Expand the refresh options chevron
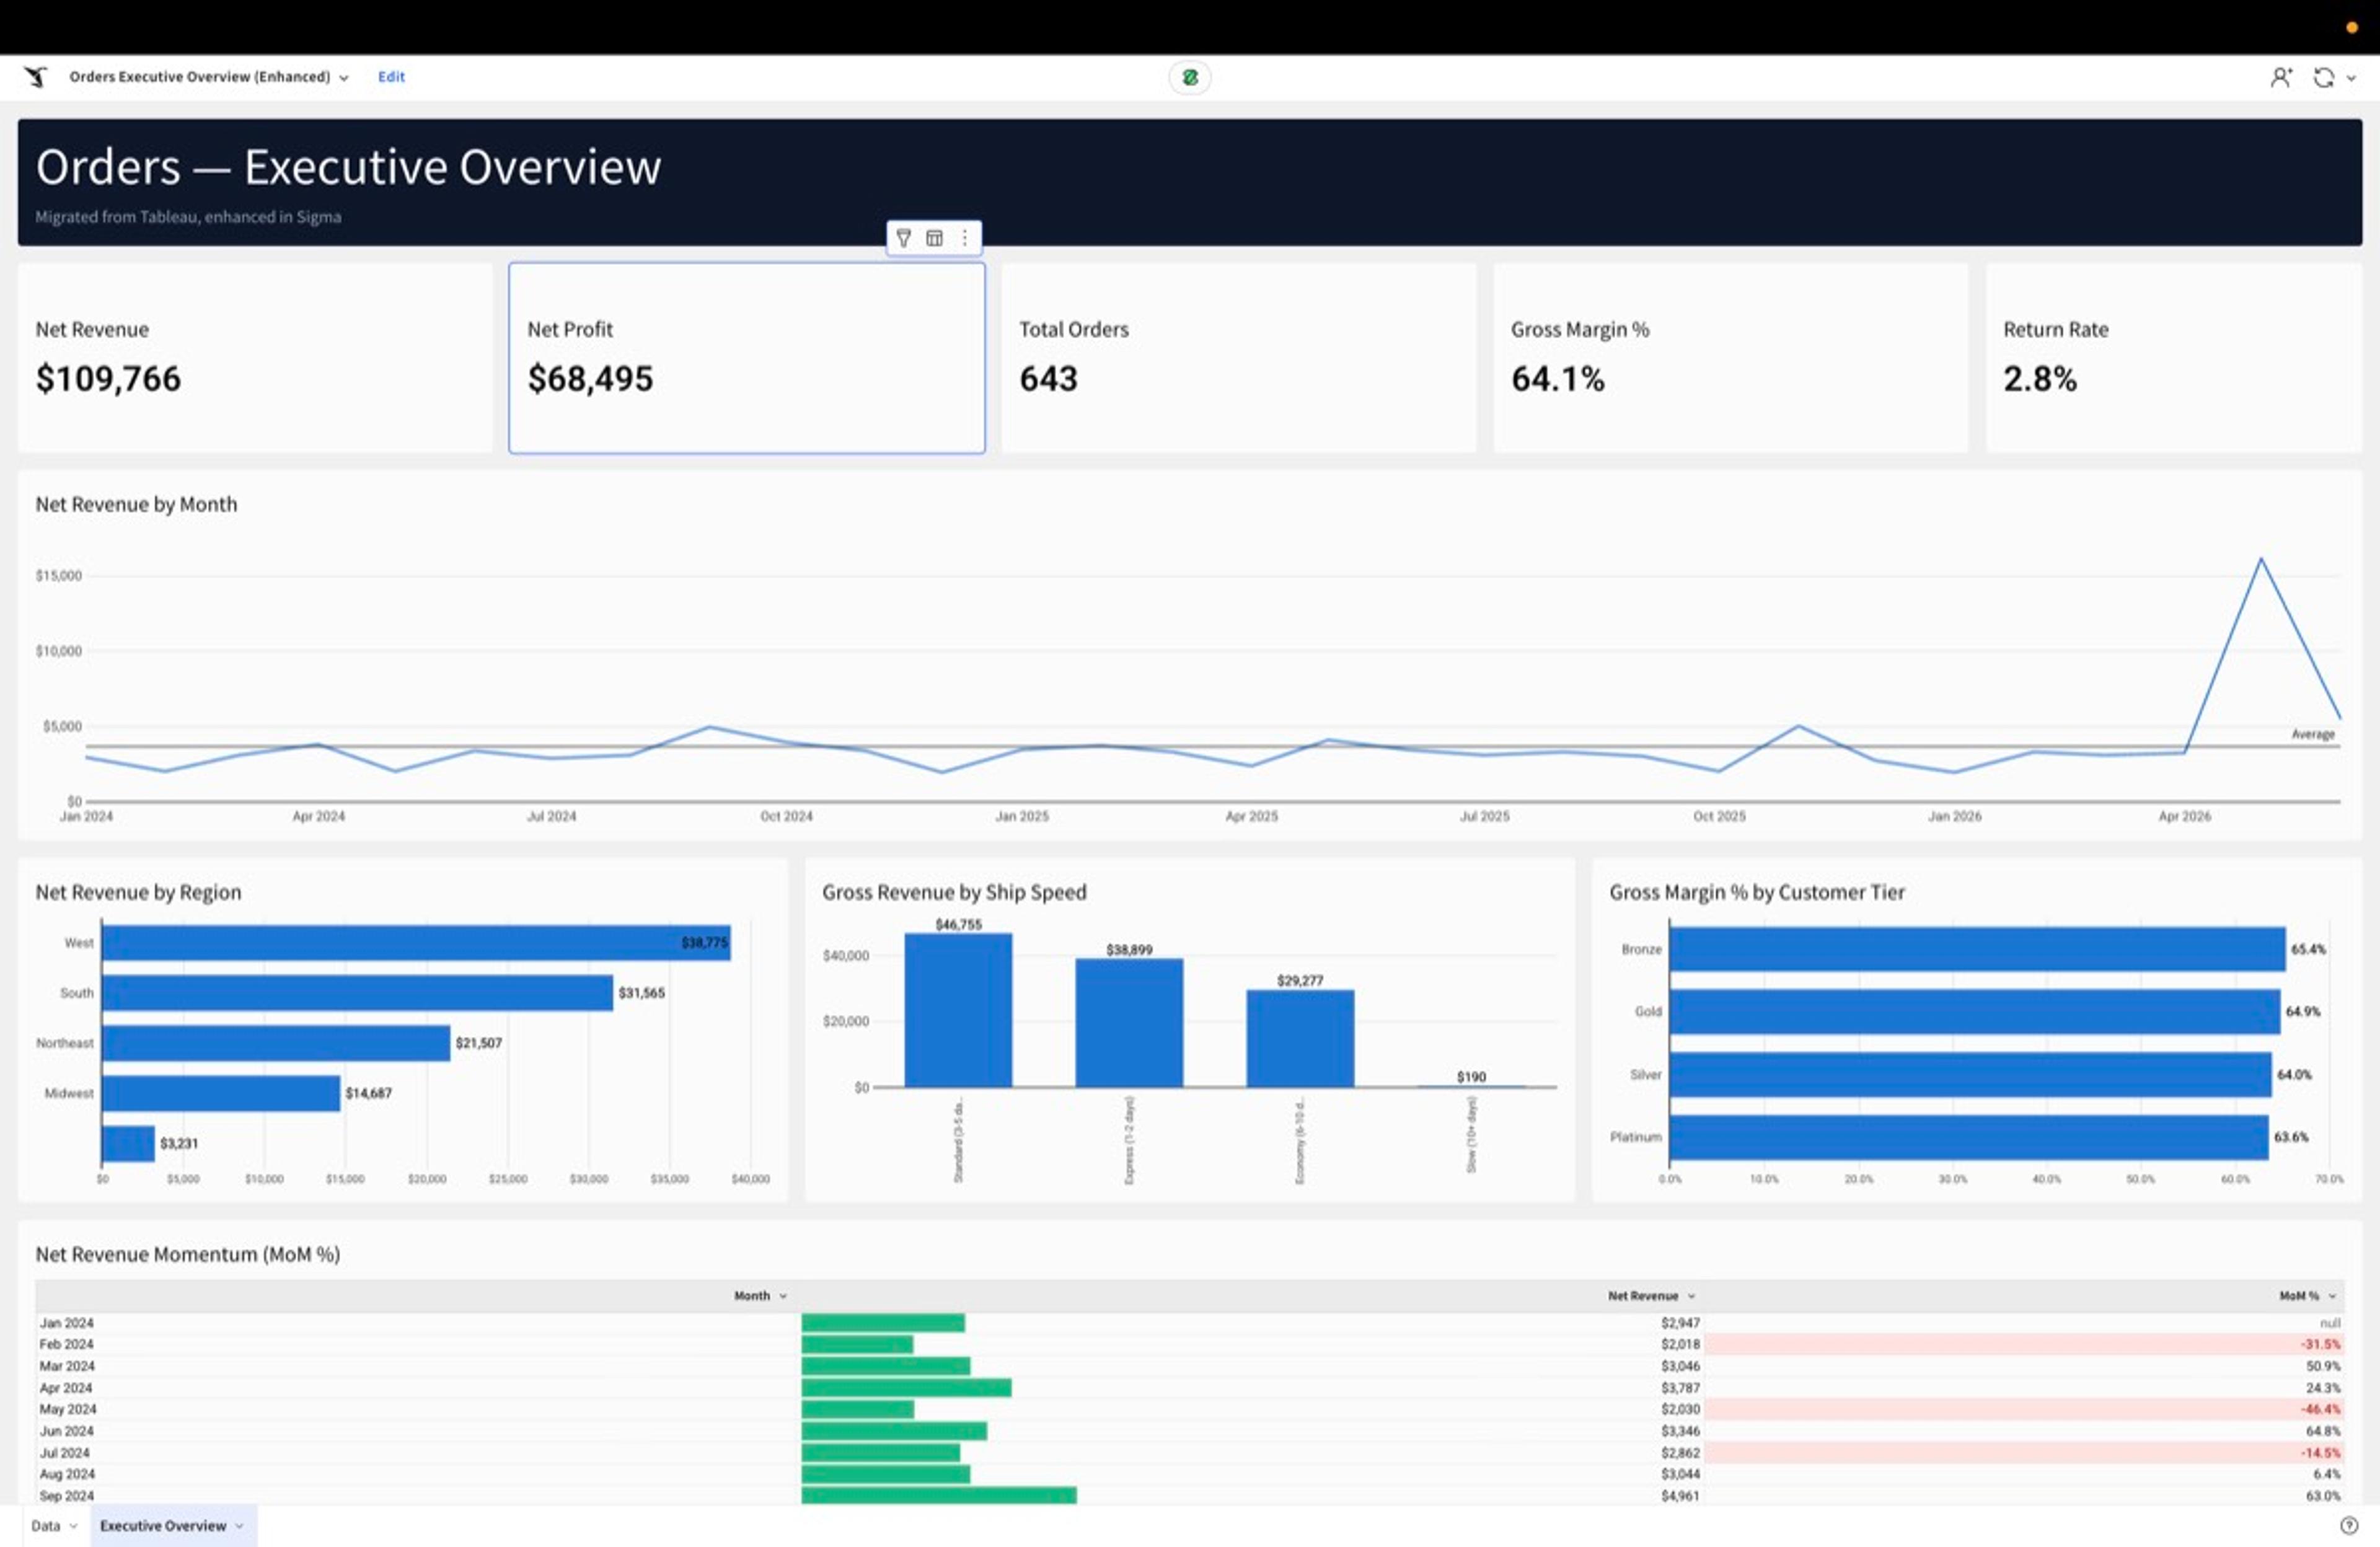Screen dimensions: 2380x1547 2351,78
